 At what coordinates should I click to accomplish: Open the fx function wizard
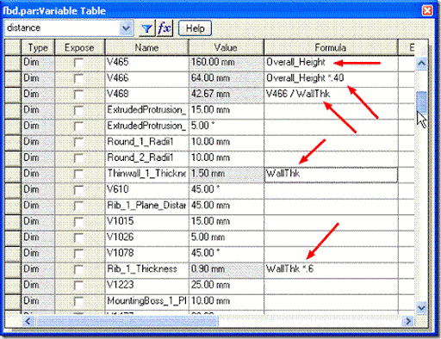pyautogui.click(x=165, y=28)
